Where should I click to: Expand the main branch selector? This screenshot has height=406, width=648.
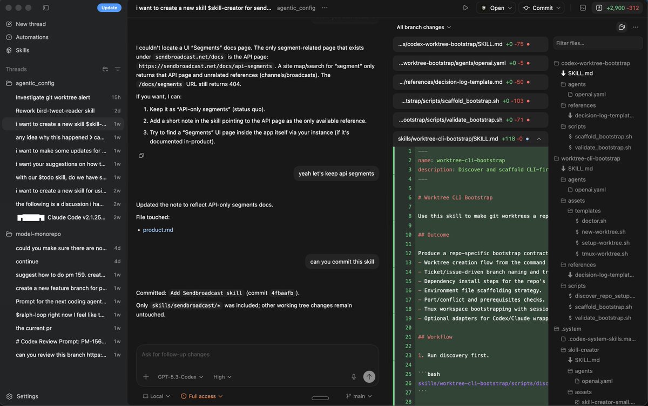(x=359, y=396)
